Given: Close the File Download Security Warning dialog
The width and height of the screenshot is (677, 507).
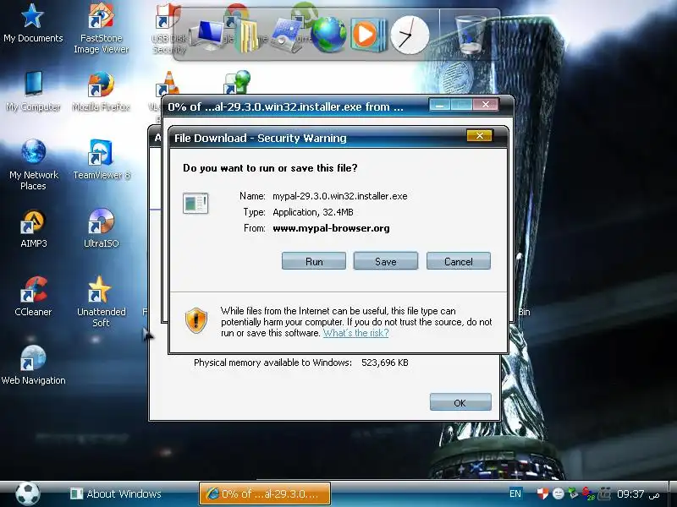Looking at the screenshot, I should point(479,136).
